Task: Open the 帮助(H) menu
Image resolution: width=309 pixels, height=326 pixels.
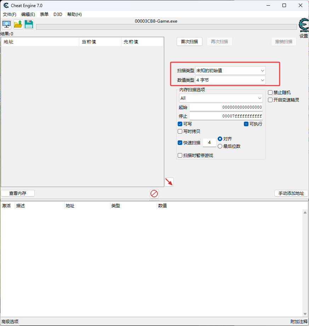Action: pos(74,14)
